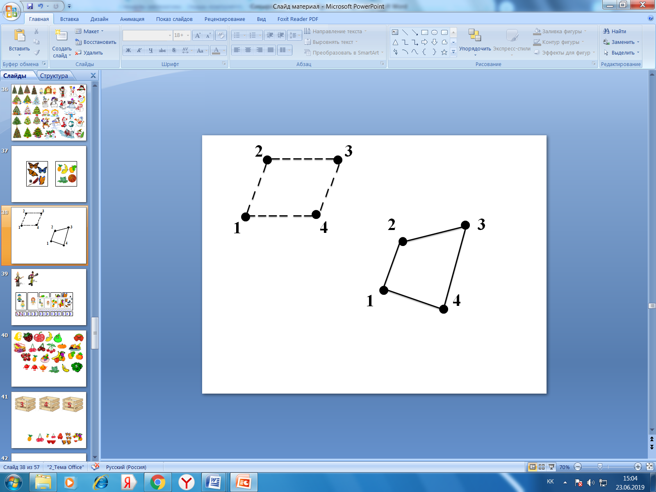Viewport: 656px width, 492px height.
Task: Open the round Office button menu
Action: tap(11, 11)
